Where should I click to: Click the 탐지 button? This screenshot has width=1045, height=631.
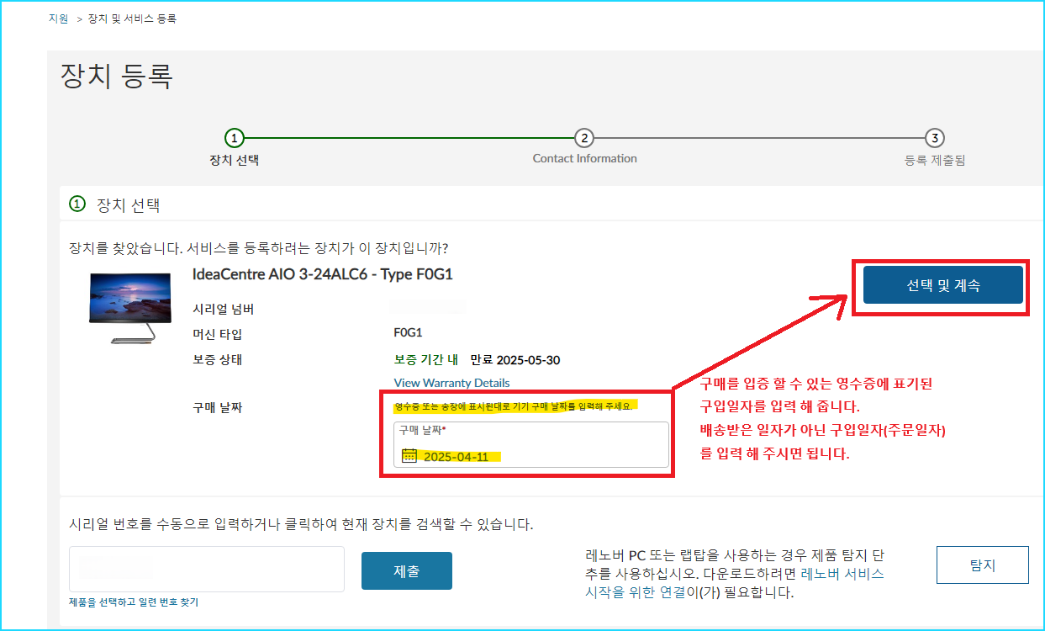[982, 565]
